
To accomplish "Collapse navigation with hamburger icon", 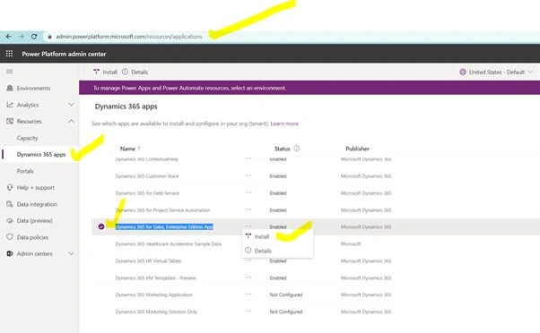I will pos(10,72).
